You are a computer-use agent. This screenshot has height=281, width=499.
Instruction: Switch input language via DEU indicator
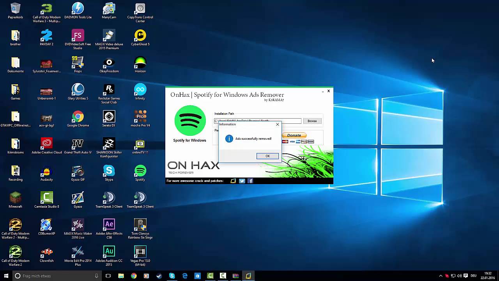tap(474, 276)
